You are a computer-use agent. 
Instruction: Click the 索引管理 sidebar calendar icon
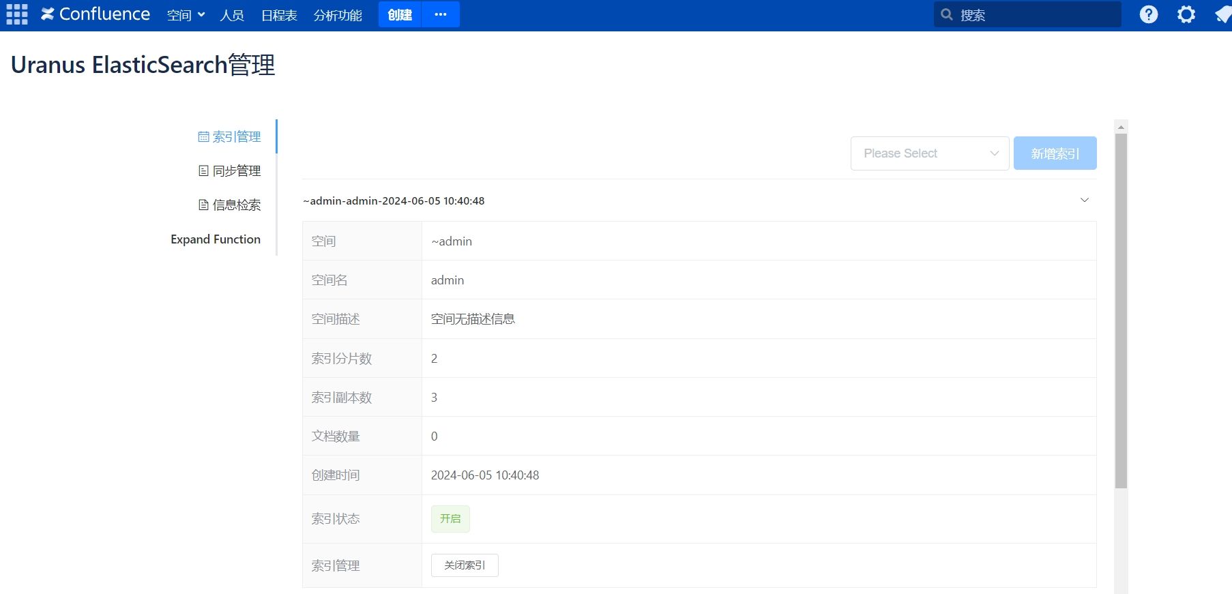point(203,136)
